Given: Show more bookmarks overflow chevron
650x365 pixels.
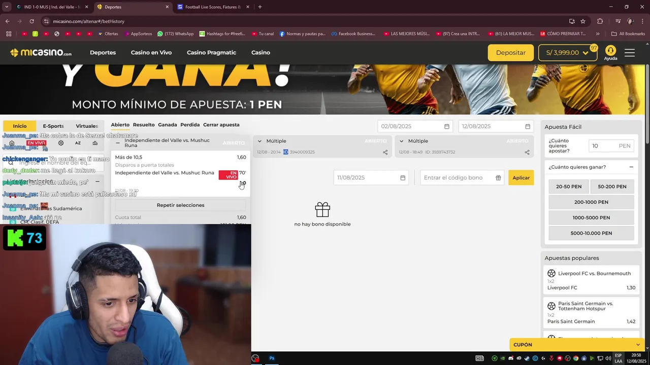Looking at the screenshot, I should [597, 34].
